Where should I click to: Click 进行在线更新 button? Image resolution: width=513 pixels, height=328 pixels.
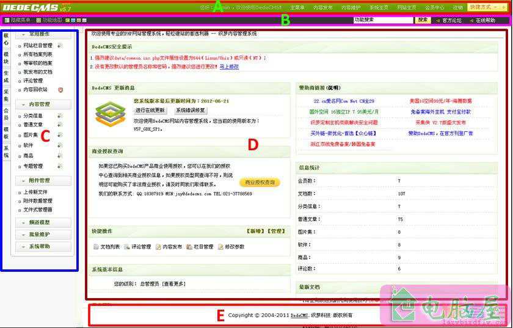coord(150,111)
